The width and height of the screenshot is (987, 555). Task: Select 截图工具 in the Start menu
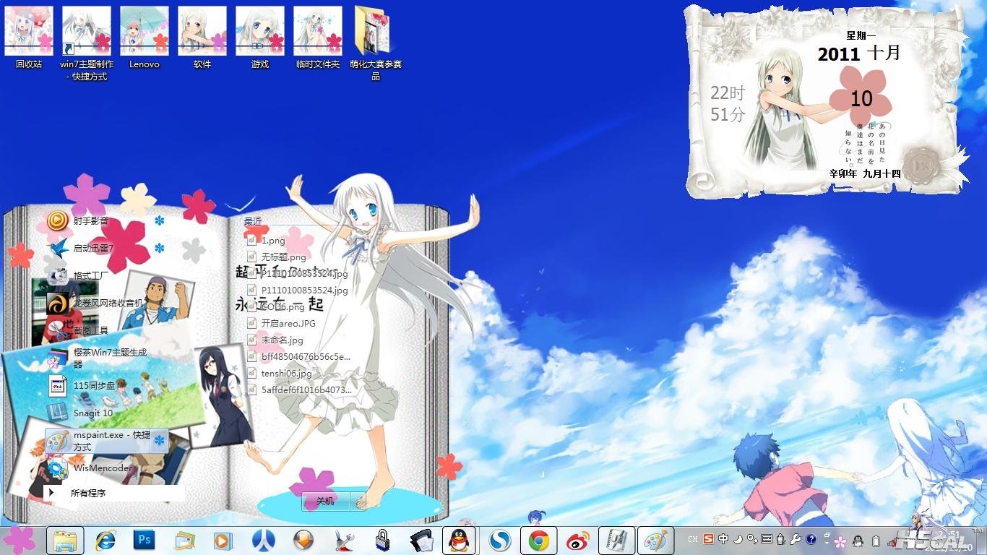tap(90, 330)
